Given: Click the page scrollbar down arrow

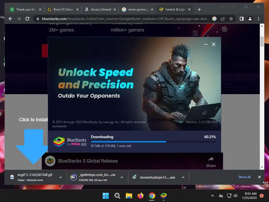Looking at the screenshot, I should point(262,167).
